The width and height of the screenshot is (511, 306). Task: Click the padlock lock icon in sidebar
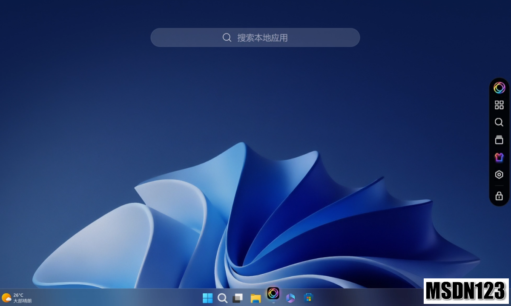[x=499, y=196]
